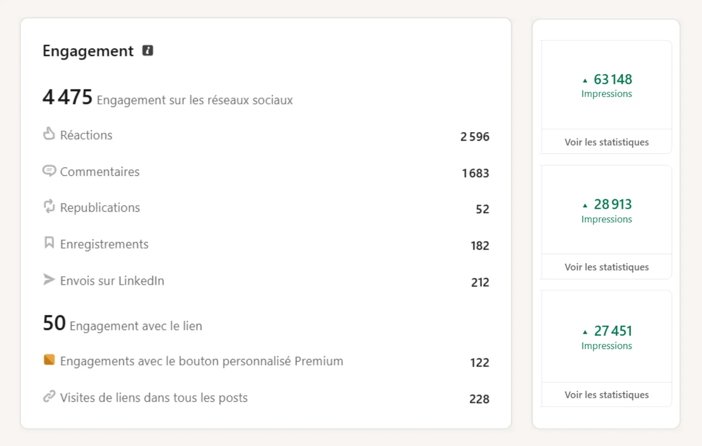Click the Envois sur LinkedIn send icon
The image size is (702, 446).
pos(49,279)
